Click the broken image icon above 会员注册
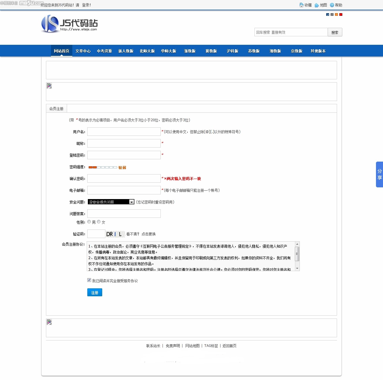 49,86
